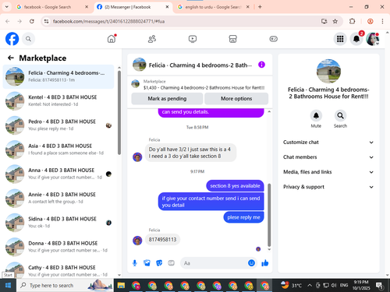
Task: Click the purple conversation information icon
Action: pos(261,65)
